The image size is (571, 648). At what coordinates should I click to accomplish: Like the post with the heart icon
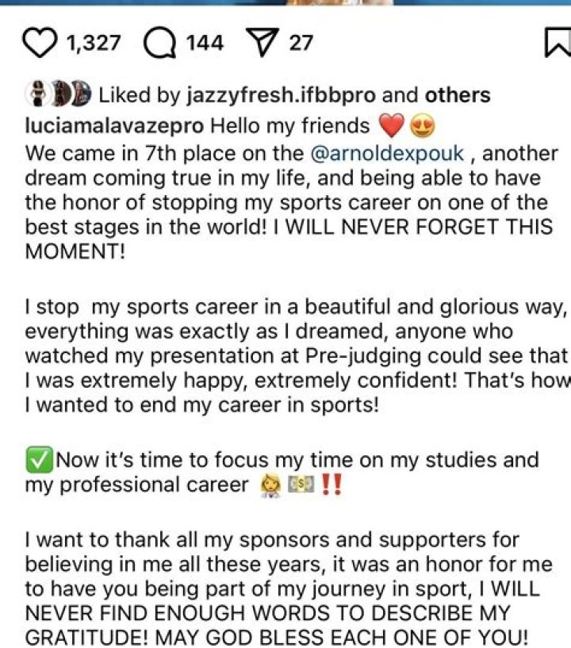click(x=40, y=42)
